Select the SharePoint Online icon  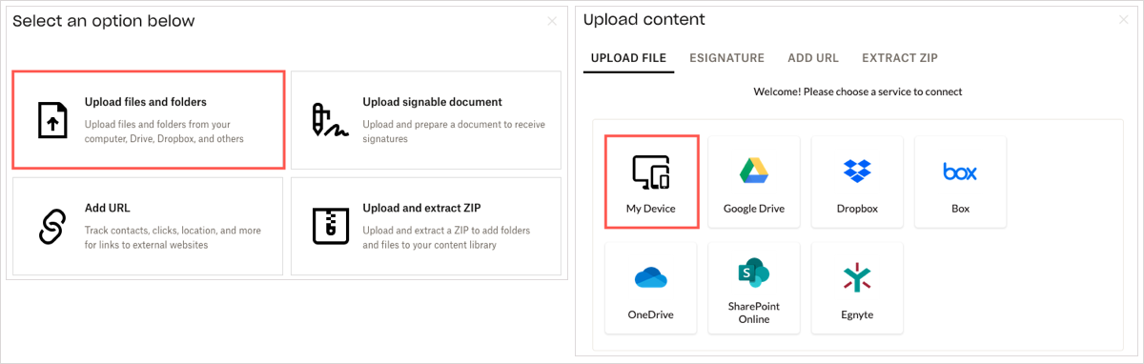click(754, 273)
